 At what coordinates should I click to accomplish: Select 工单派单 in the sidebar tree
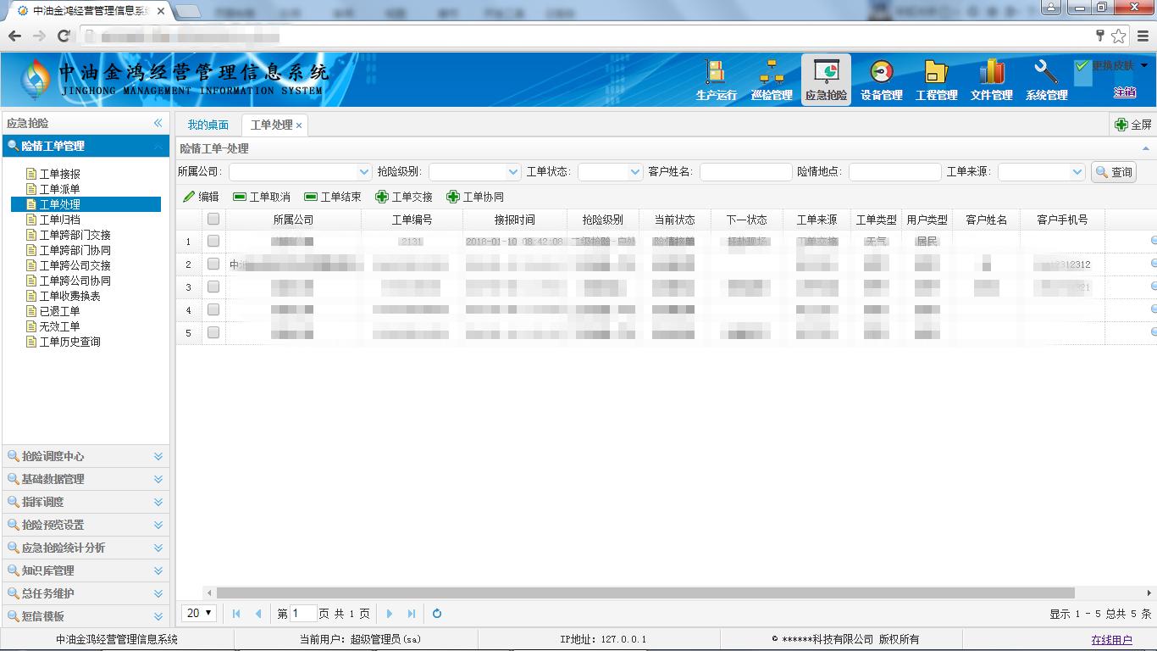click(x=59, y=189)
